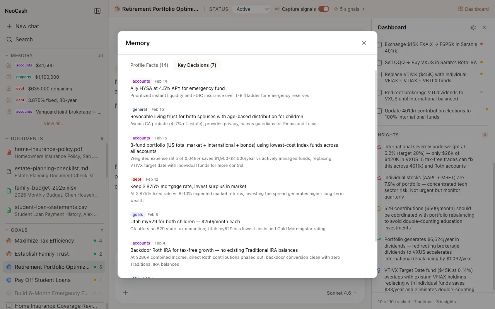Click the Dashboard grid icon in header
The image size is (495, 309).
[x=461, y=9]
